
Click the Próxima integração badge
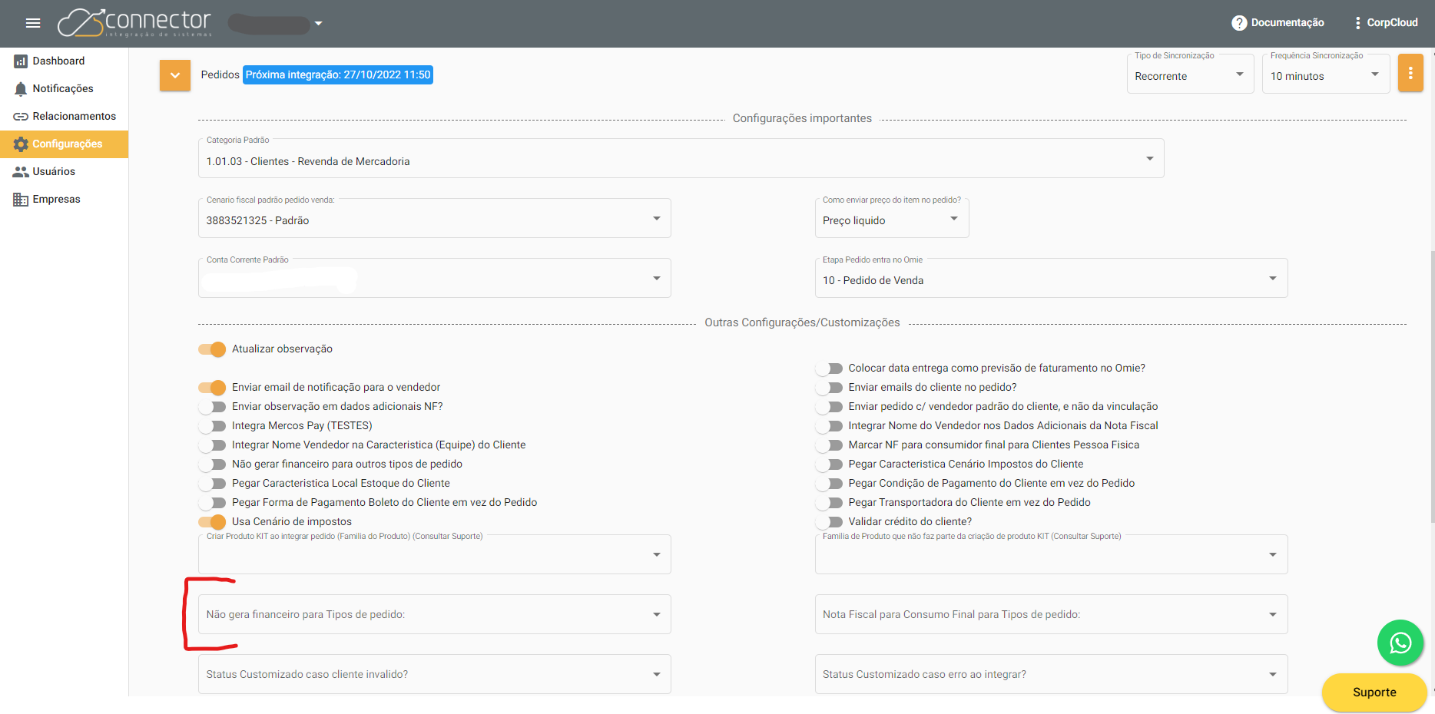[338, 74]
